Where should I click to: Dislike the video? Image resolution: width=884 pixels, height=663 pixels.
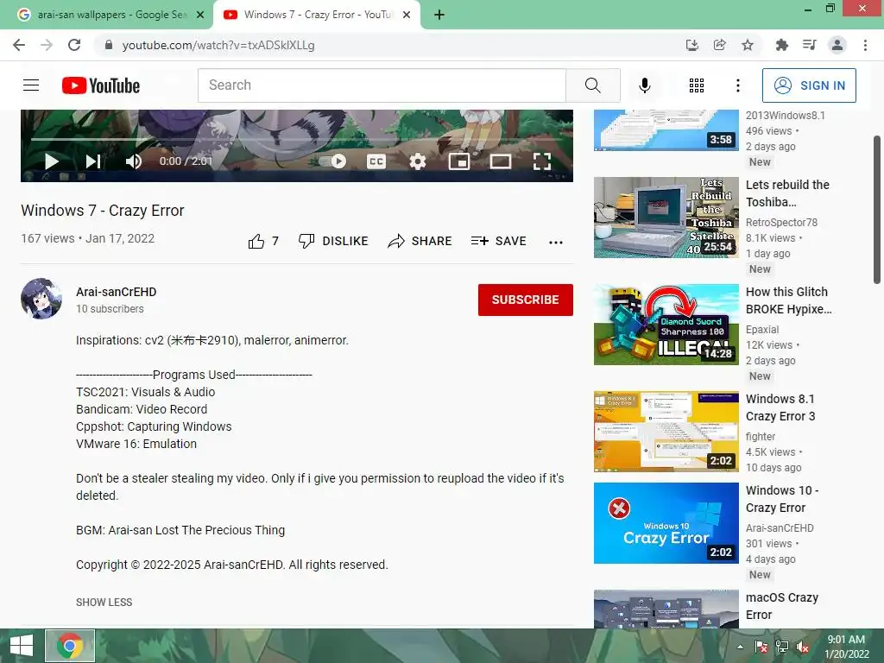332,242
